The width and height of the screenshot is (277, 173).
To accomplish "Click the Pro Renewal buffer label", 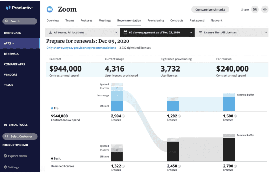I will click(x=245, y=95).
